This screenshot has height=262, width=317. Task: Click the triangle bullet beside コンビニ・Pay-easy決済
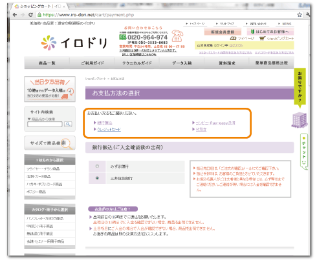[x=193, y=123]
